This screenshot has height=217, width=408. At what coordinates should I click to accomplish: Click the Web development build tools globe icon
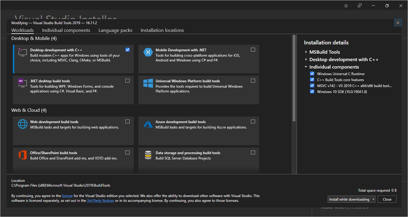tap(23, 124)
